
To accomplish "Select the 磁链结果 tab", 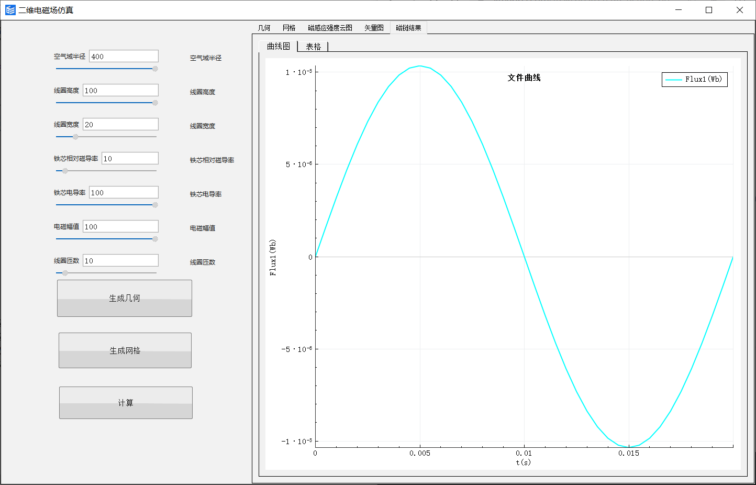I will coord(408,28).
